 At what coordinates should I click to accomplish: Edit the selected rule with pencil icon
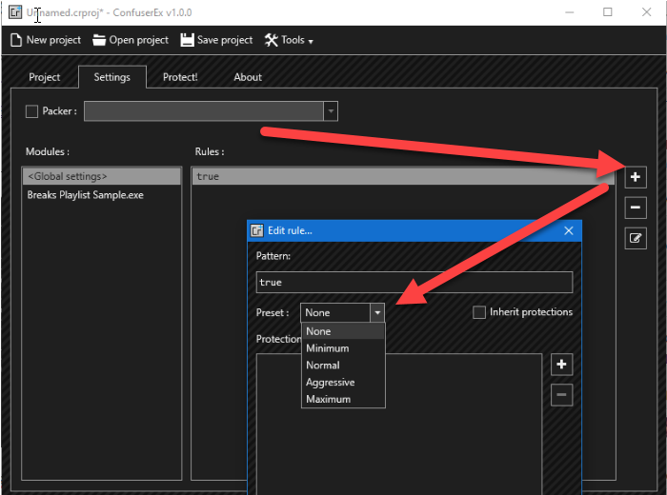[x=636, y=238]
